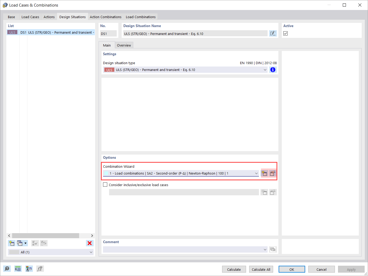The image size is (368, 276).
Task: Click the list's horizontal scrollbar left arrow
Action: (9, 236)
